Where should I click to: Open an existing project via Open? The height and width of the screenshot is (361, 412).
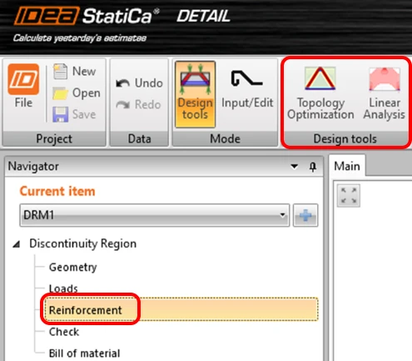tap(77, 93)
